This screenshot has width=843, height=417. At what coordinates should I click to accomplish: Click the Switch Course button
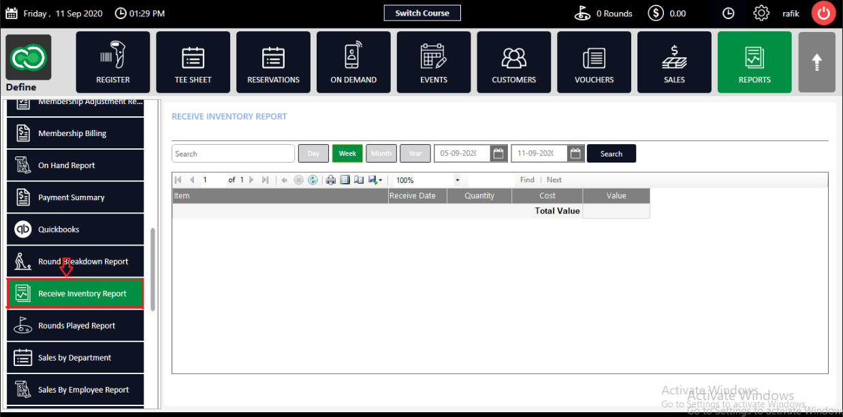coord(422,13)
